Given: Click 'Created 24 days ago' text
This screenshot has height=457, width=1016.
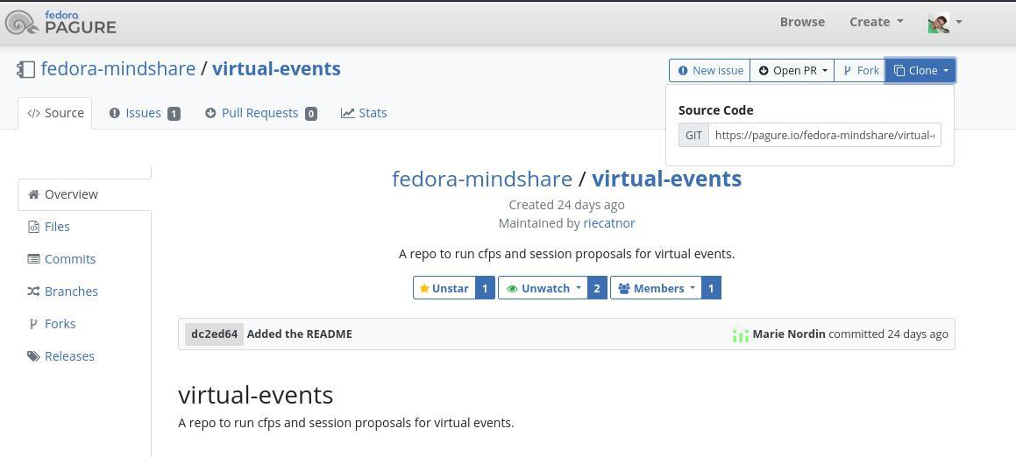Looking at the screenshot, I should pyautogui.click(x=567, y=205).
